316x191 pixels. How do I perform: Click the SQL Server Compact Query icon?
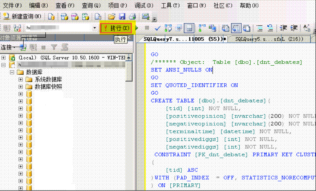[x=98, y=16]
